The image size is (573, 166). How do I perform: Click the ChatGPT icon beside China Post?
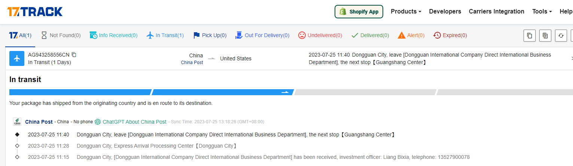[x=98, y=122]
